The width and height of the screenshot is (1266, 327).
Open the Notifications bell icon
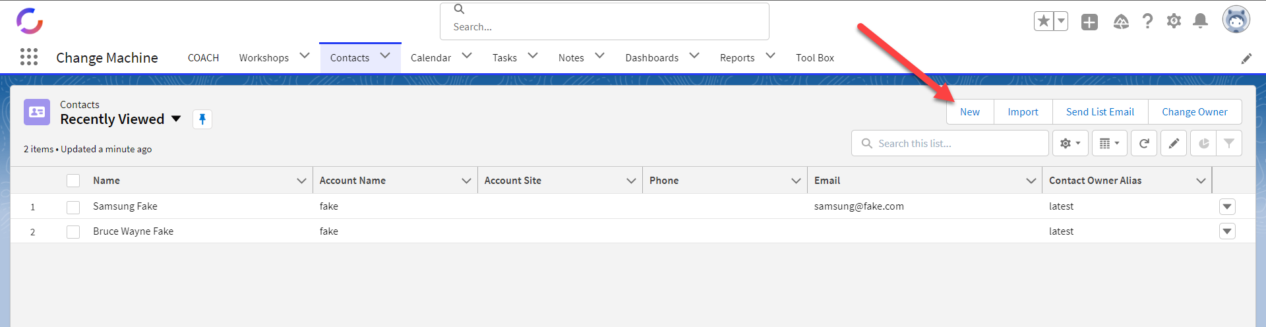(1201, 21)
